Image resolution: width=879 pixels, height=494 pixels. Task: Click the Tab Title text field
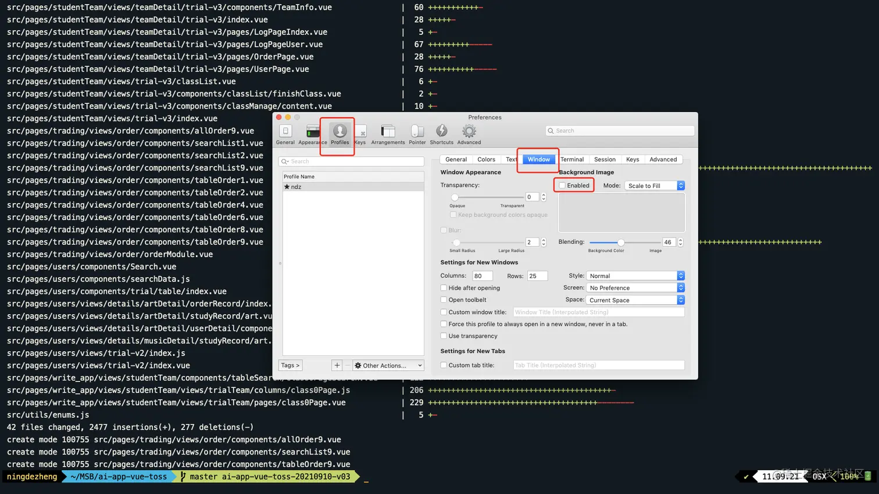[x=599, y=365]
